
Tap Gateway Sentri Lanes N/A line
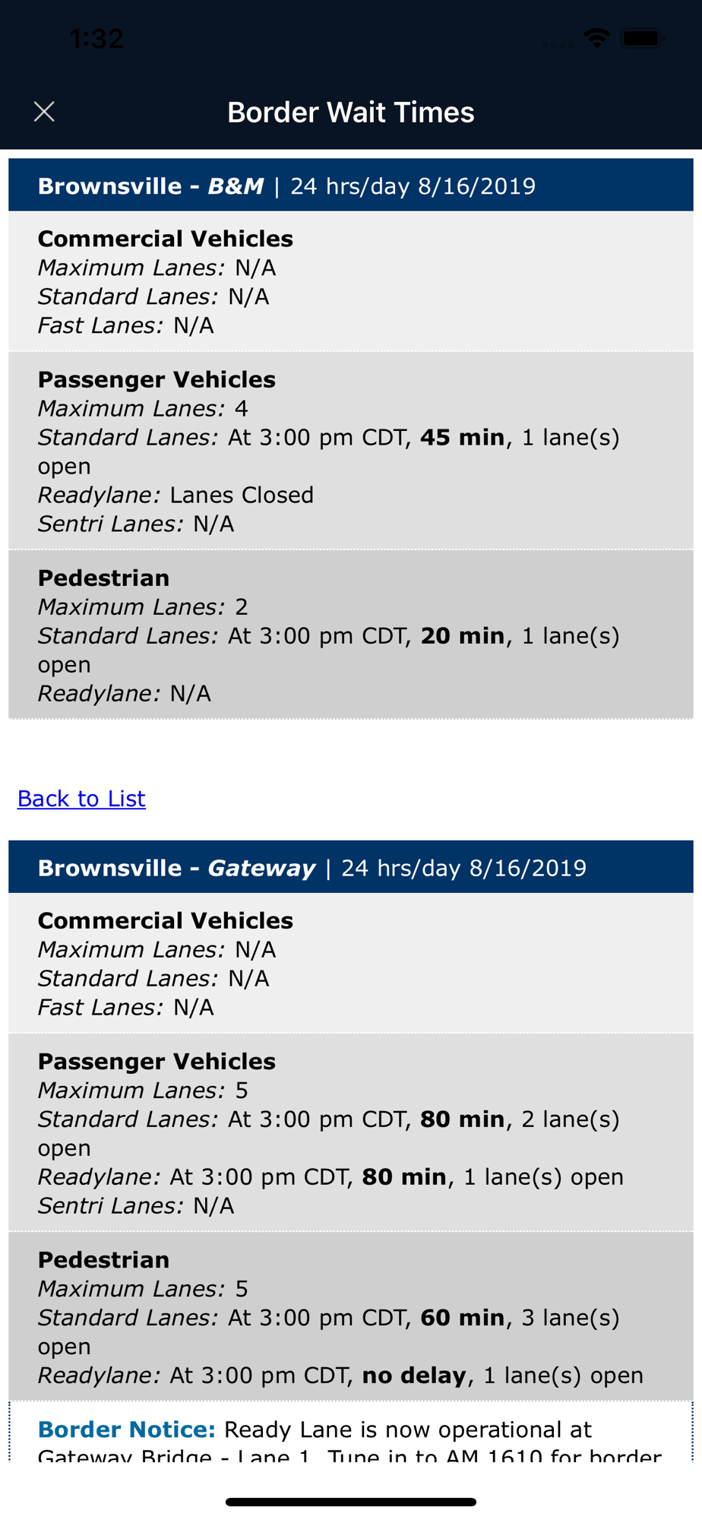(x=136, y=1205)
